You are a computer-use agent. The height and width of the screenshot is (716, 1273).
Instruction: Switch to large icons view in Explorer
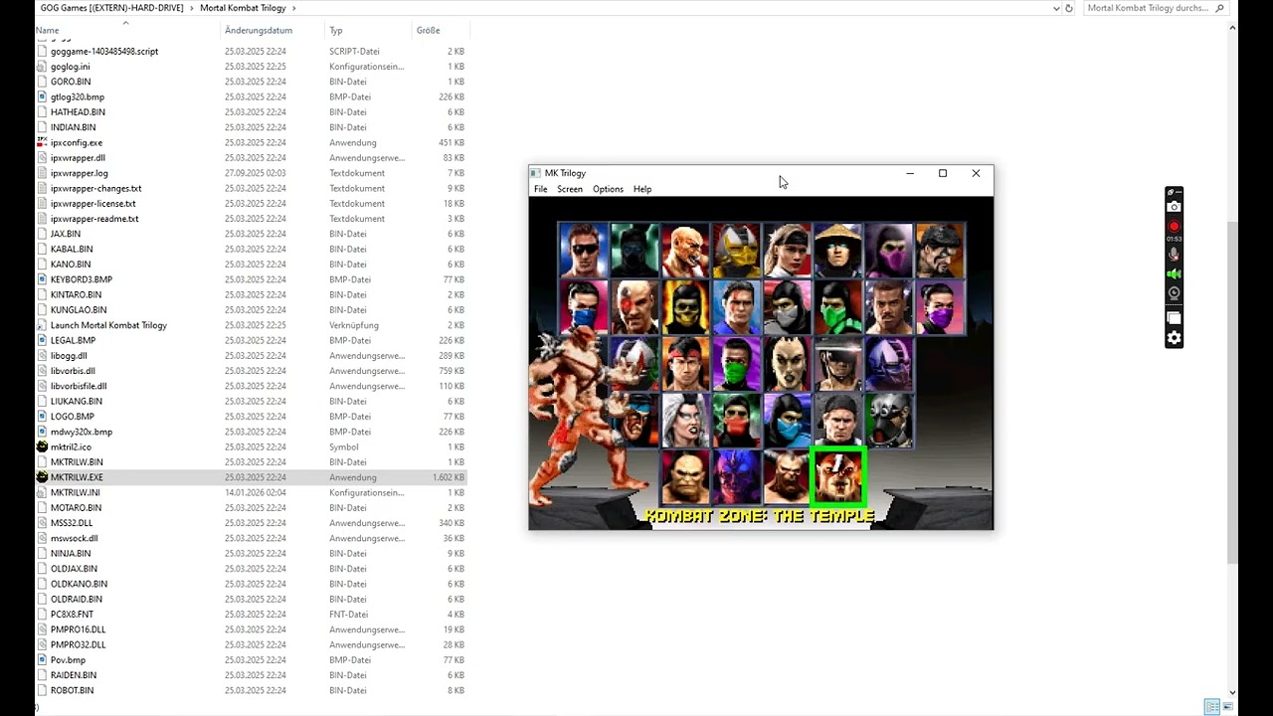click(x=1227, y=706)
